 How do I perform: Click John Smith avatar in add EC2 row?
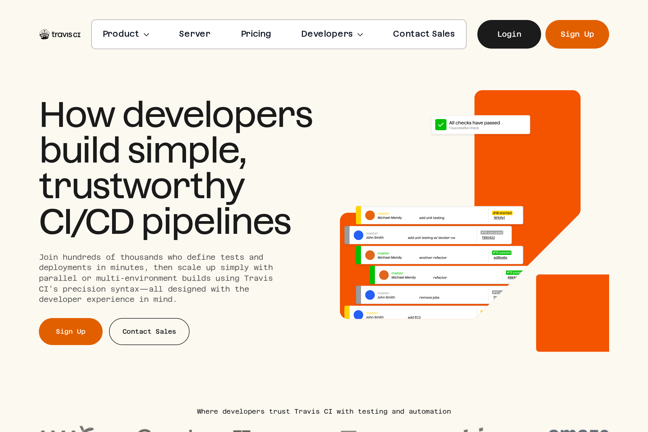(x=358, y=314)
